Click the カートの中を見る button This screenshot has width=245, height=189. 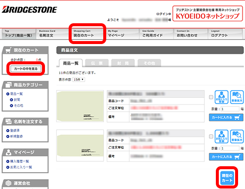pyautogui.click(x=26, y=69)
